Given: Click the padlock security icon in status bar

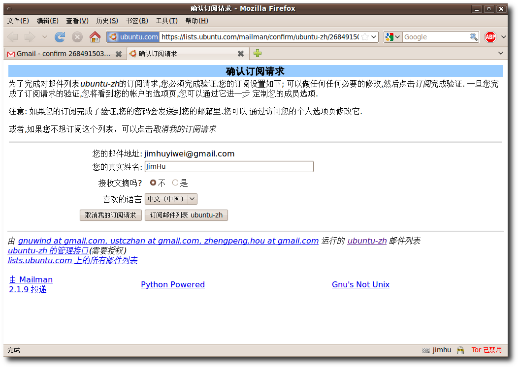Looking at the screenshot, I should (460, 350).
